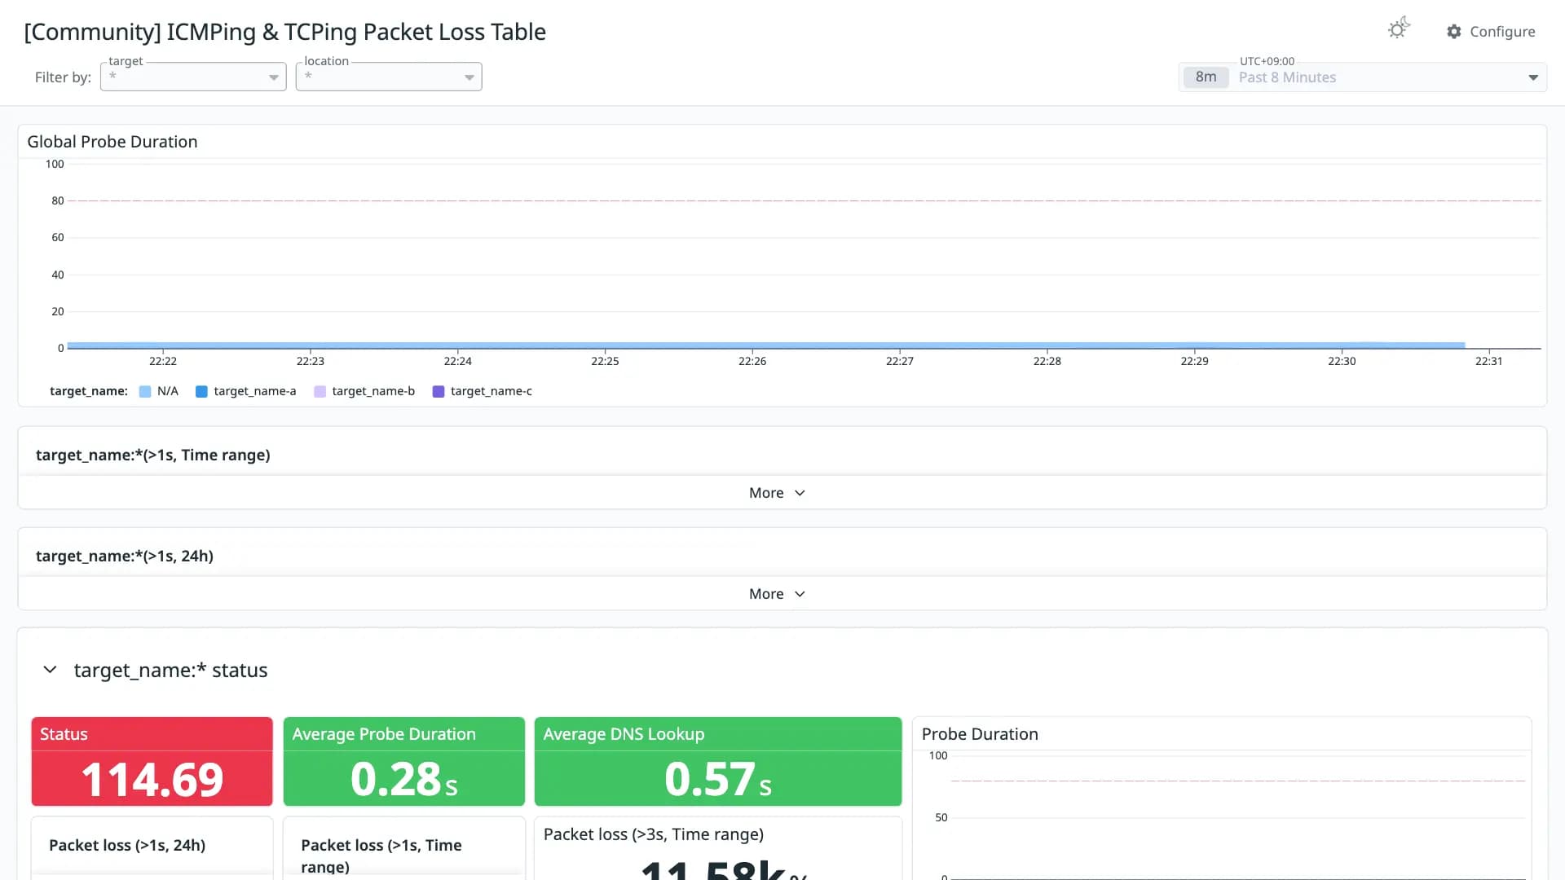Open the target filter dropdown
1565x880 pixels.
click(193, 77)
